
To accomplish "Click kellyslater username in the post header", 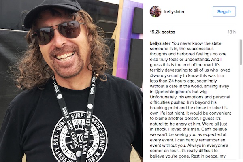I will pyautogui.click(x=174, y=12).
